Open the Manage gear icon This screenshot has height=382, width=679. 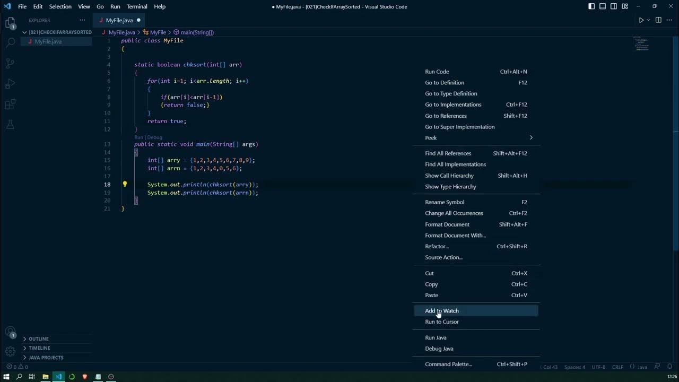coord(10,351)
